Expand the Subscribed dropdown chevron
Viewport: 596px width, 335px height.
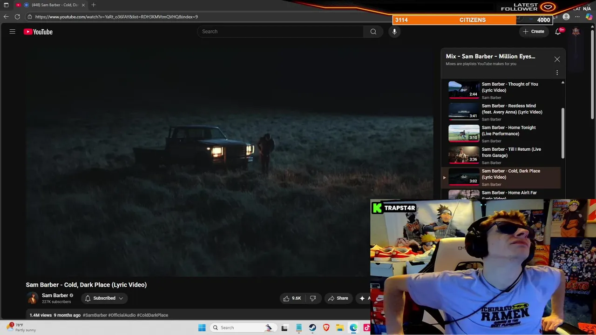point(121,298)
